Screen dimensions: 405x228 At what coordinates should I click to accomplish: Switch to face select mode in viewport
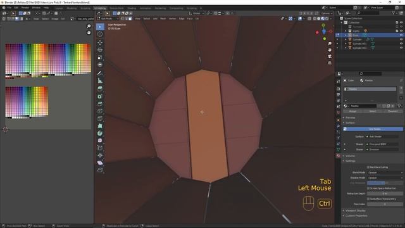point(130,18)
